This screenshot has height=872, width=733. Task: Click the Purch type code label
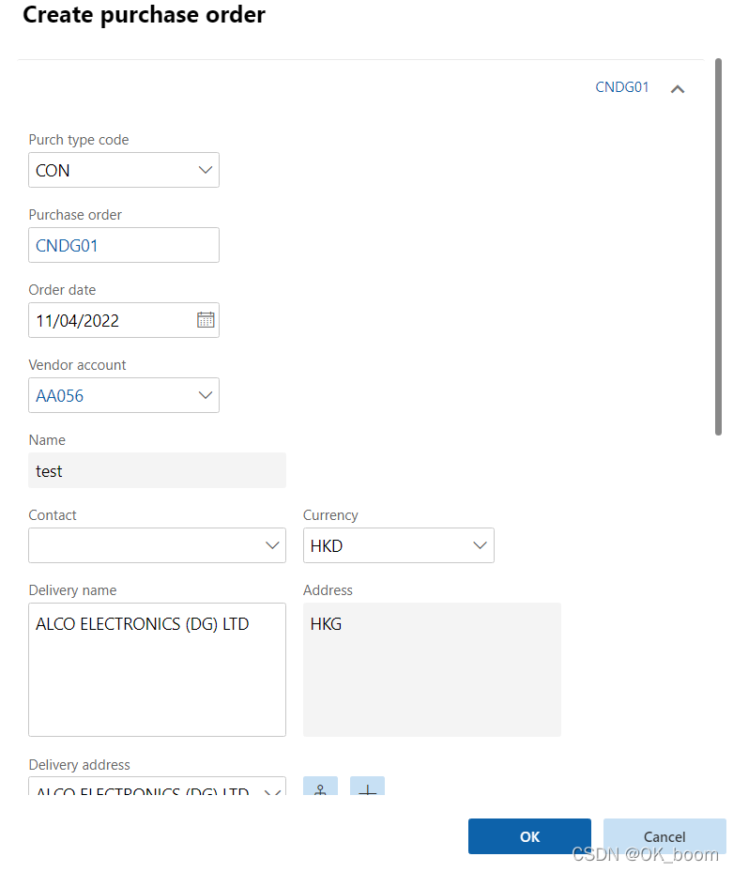(79, 140)
